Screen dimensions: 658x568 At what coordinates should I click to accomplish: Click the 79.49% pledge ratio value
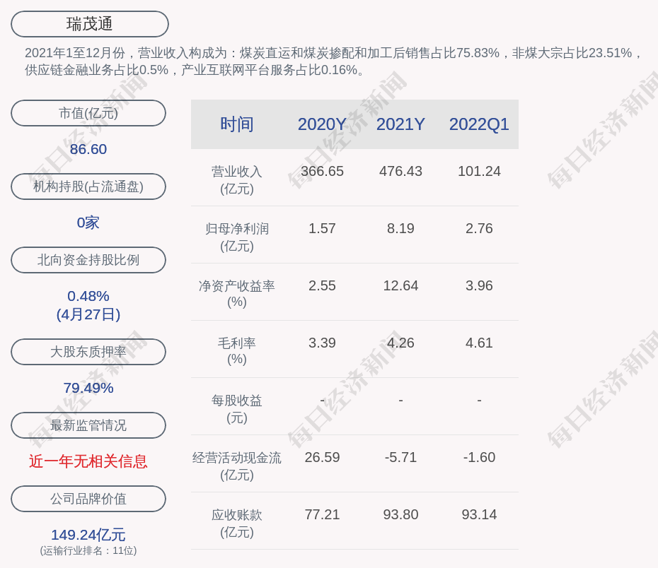[88, 388]
